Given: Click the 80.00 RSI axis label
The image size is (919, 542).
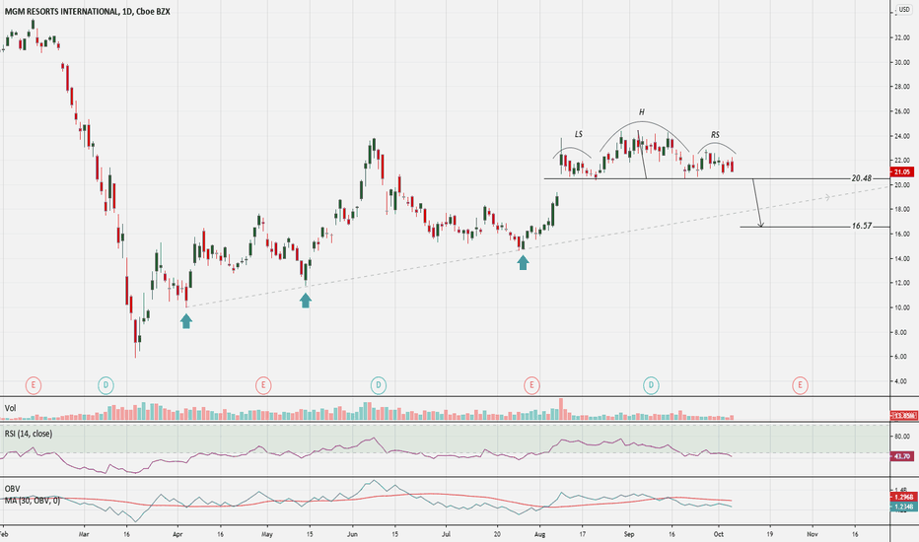Looking at the screenshot, I should click(x=902, y=437).
